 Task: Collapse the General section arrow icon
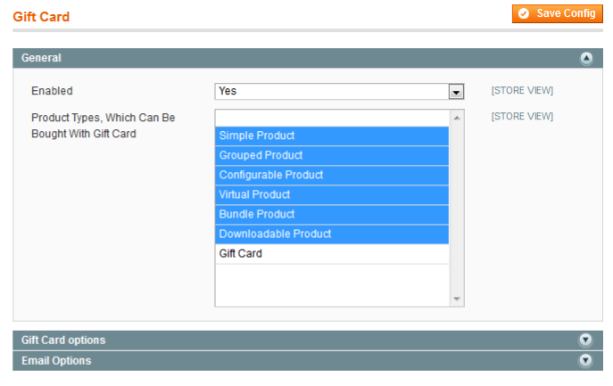click(586, 58)
